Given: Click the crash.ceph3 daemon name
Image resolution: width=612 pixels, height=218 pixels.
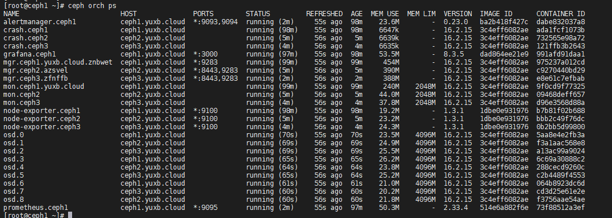Looking at the screenshot, I should coord(25,46).
